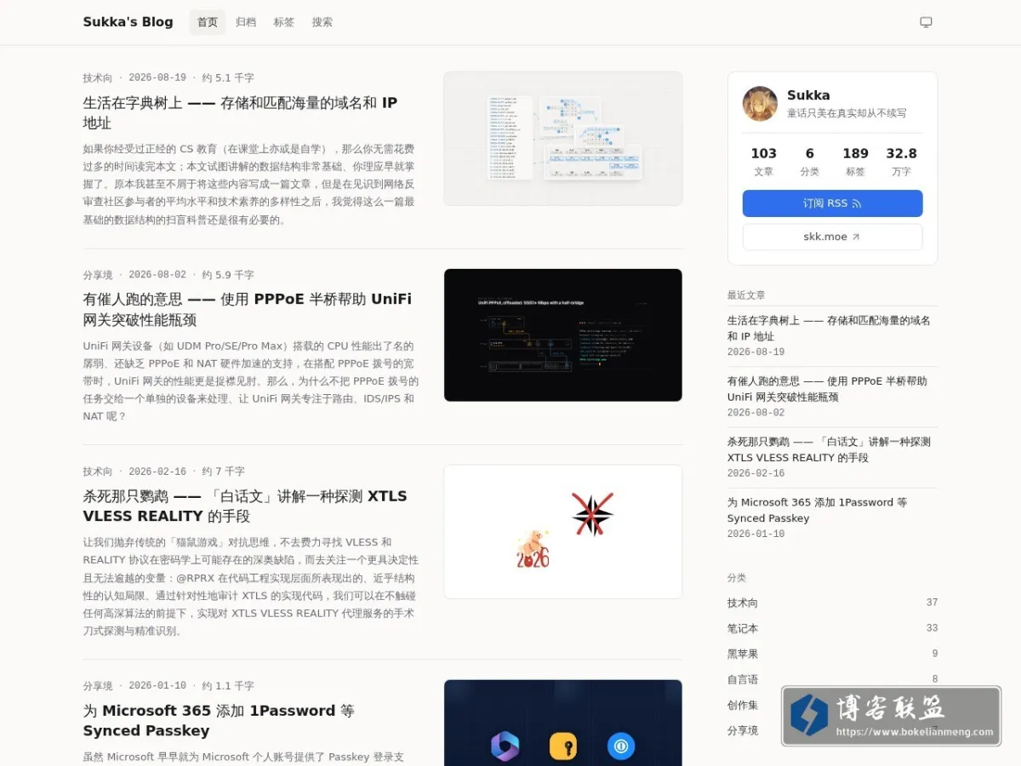The height and width of the screenshot is (766, 1021).
Task: Open post title 杀死那只鹦鹉
Action: [245, 506]
